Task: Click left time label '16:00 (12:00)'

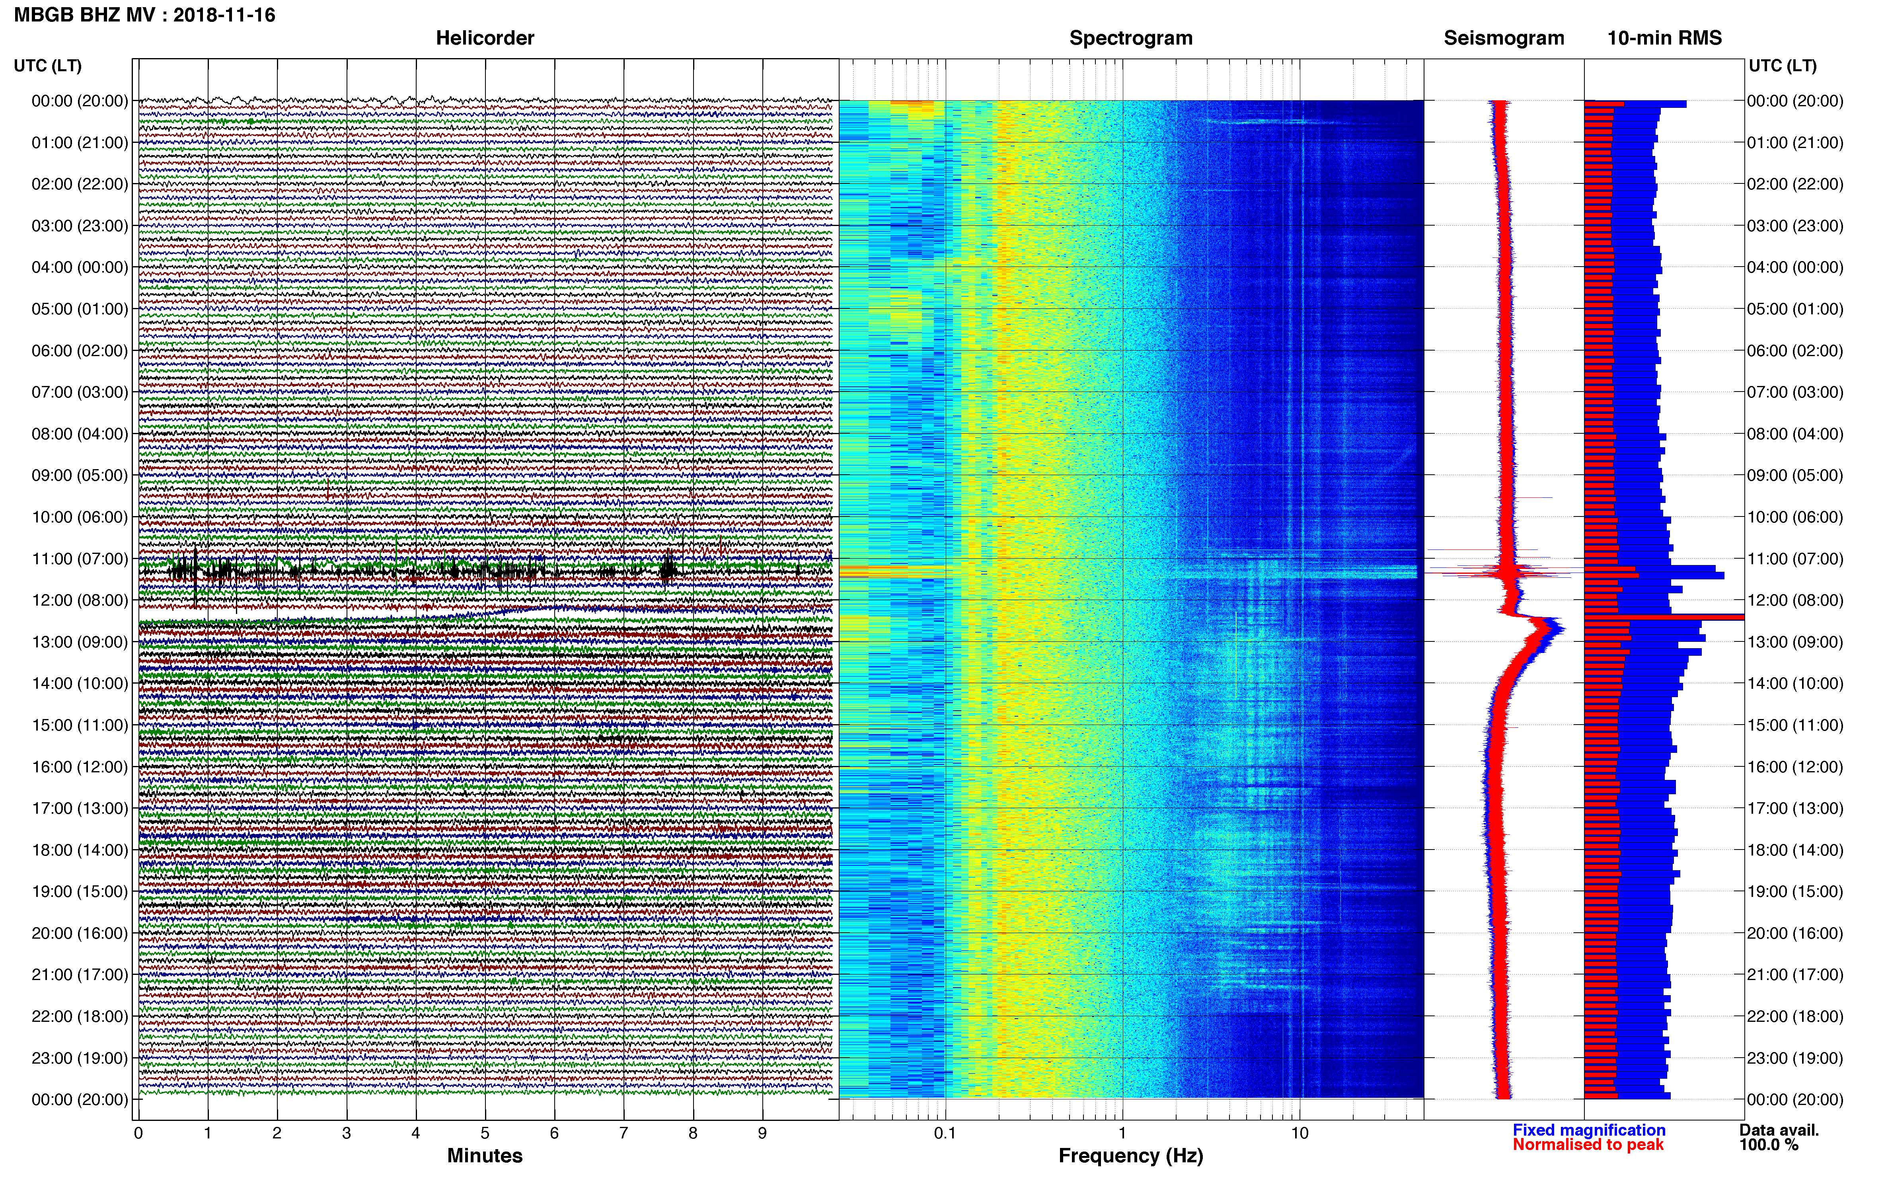Action: 80,766
